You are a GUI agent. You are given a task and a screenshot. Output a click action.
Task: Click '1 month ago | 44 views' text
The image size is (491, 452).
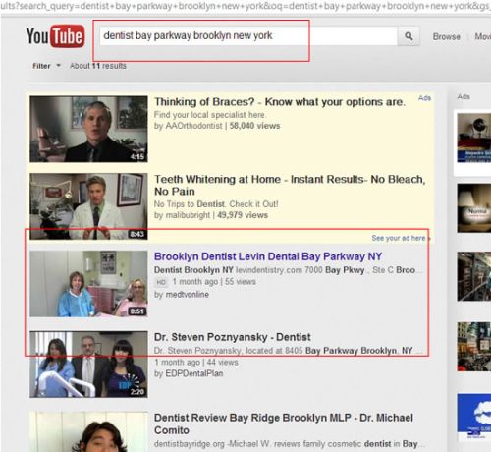(196, 363)
